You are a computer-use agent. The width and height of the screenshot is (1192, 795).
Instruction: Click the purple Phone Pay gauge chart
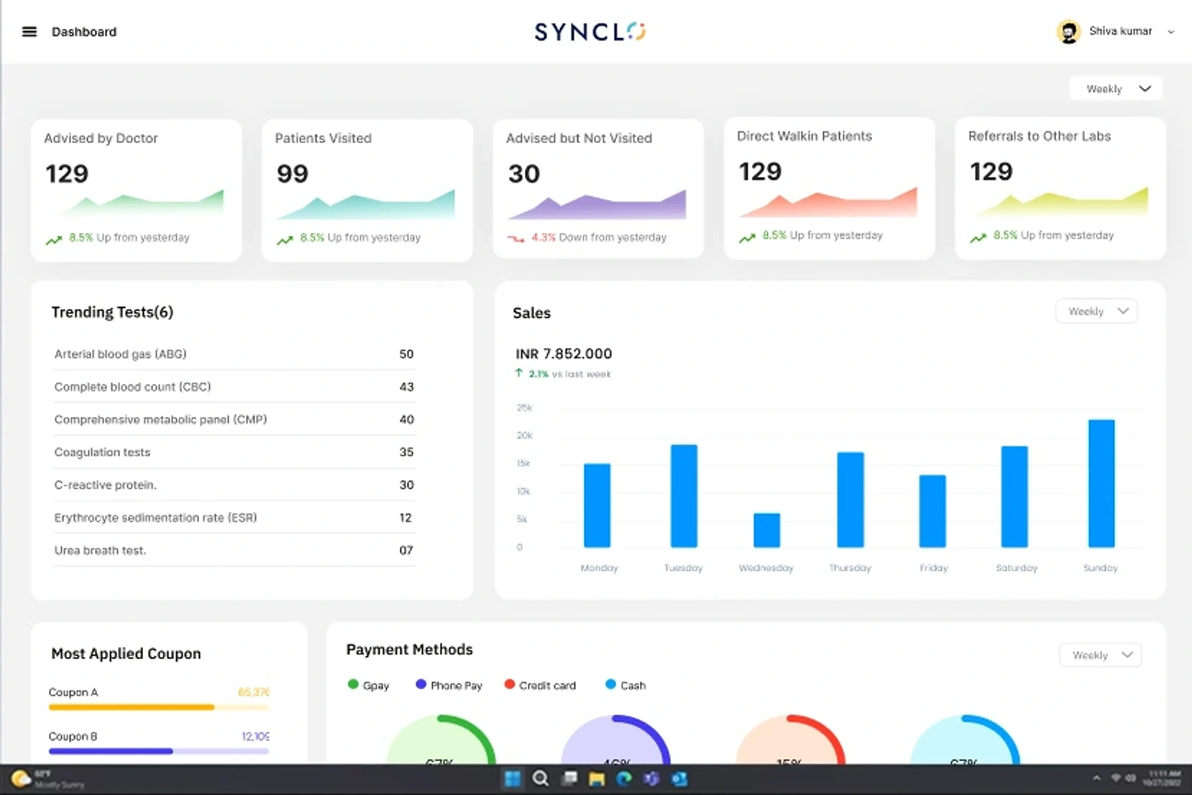pos(615,739)
